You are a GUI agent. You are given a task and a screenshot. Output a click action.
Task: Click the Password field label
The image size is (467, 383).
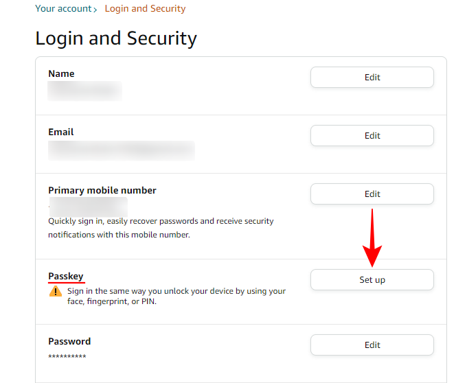pyautogui.click(x=69, y=341)
